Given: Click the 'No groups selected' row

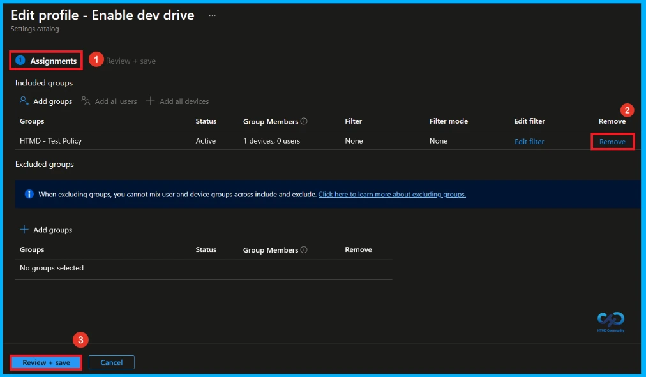Looking at the screenshot, I should click(x=204, y=268).
